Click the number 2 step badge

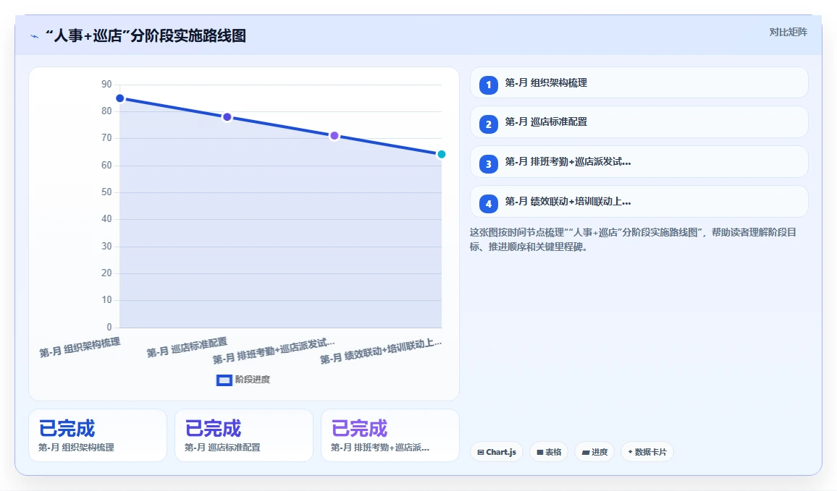coord(489,124)
